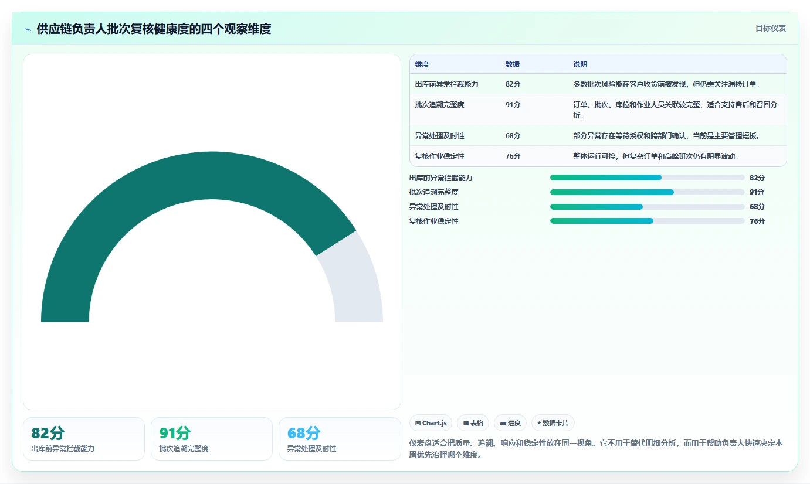The height and width of the screenshot is (484, 810).
Task: Click the 76分 value in the table
Action: (x=513, y=156)
